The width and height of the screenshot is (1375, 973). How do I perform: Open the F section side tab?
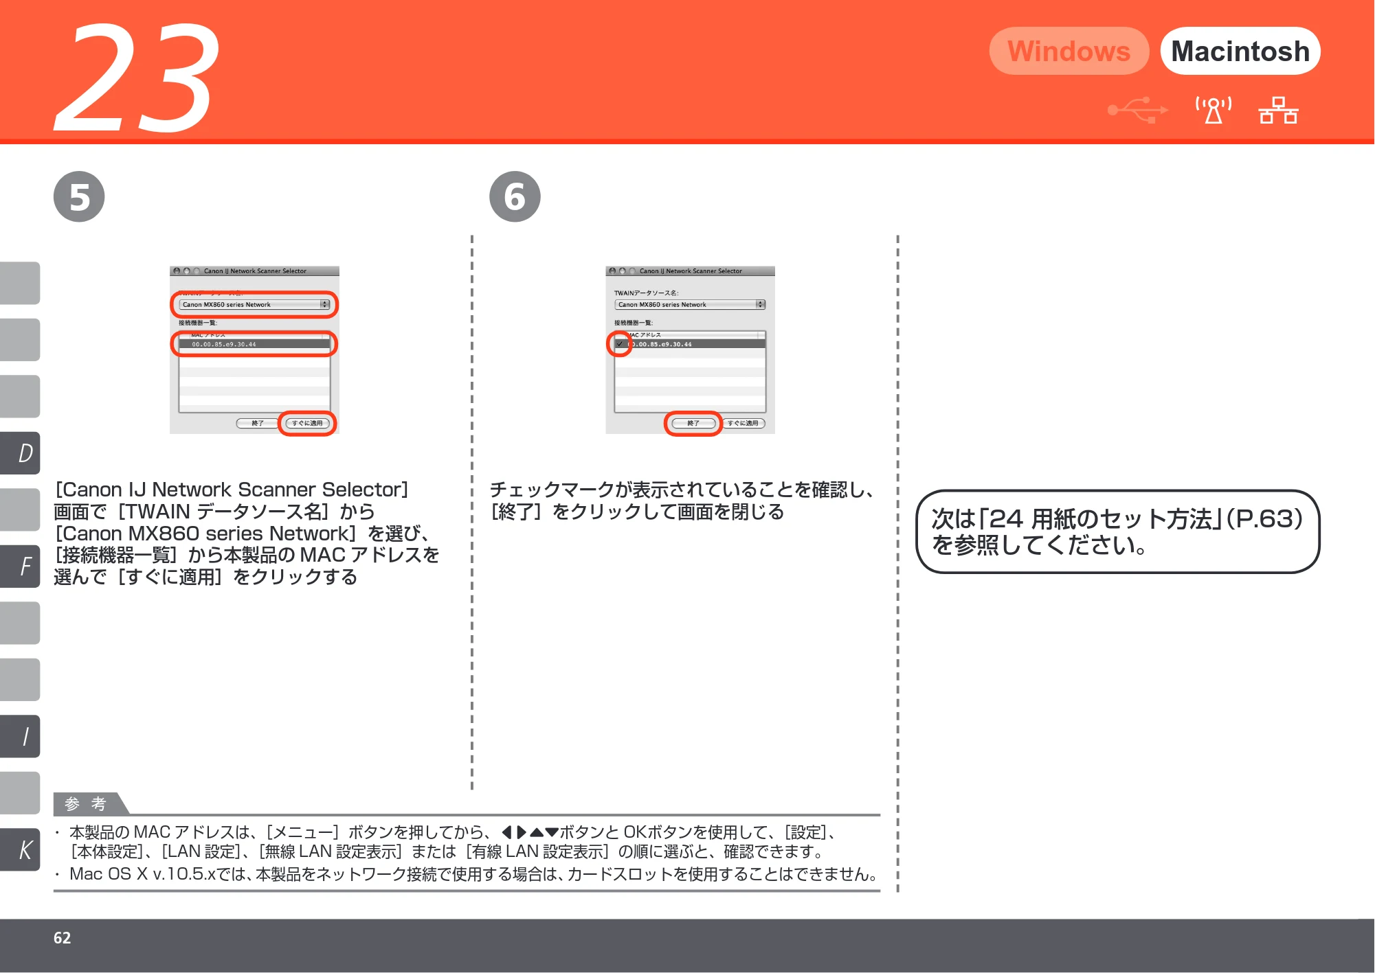tap(21, 566)
